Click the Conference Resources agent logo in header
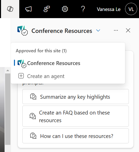139x152 pixels. coord(23,30)
